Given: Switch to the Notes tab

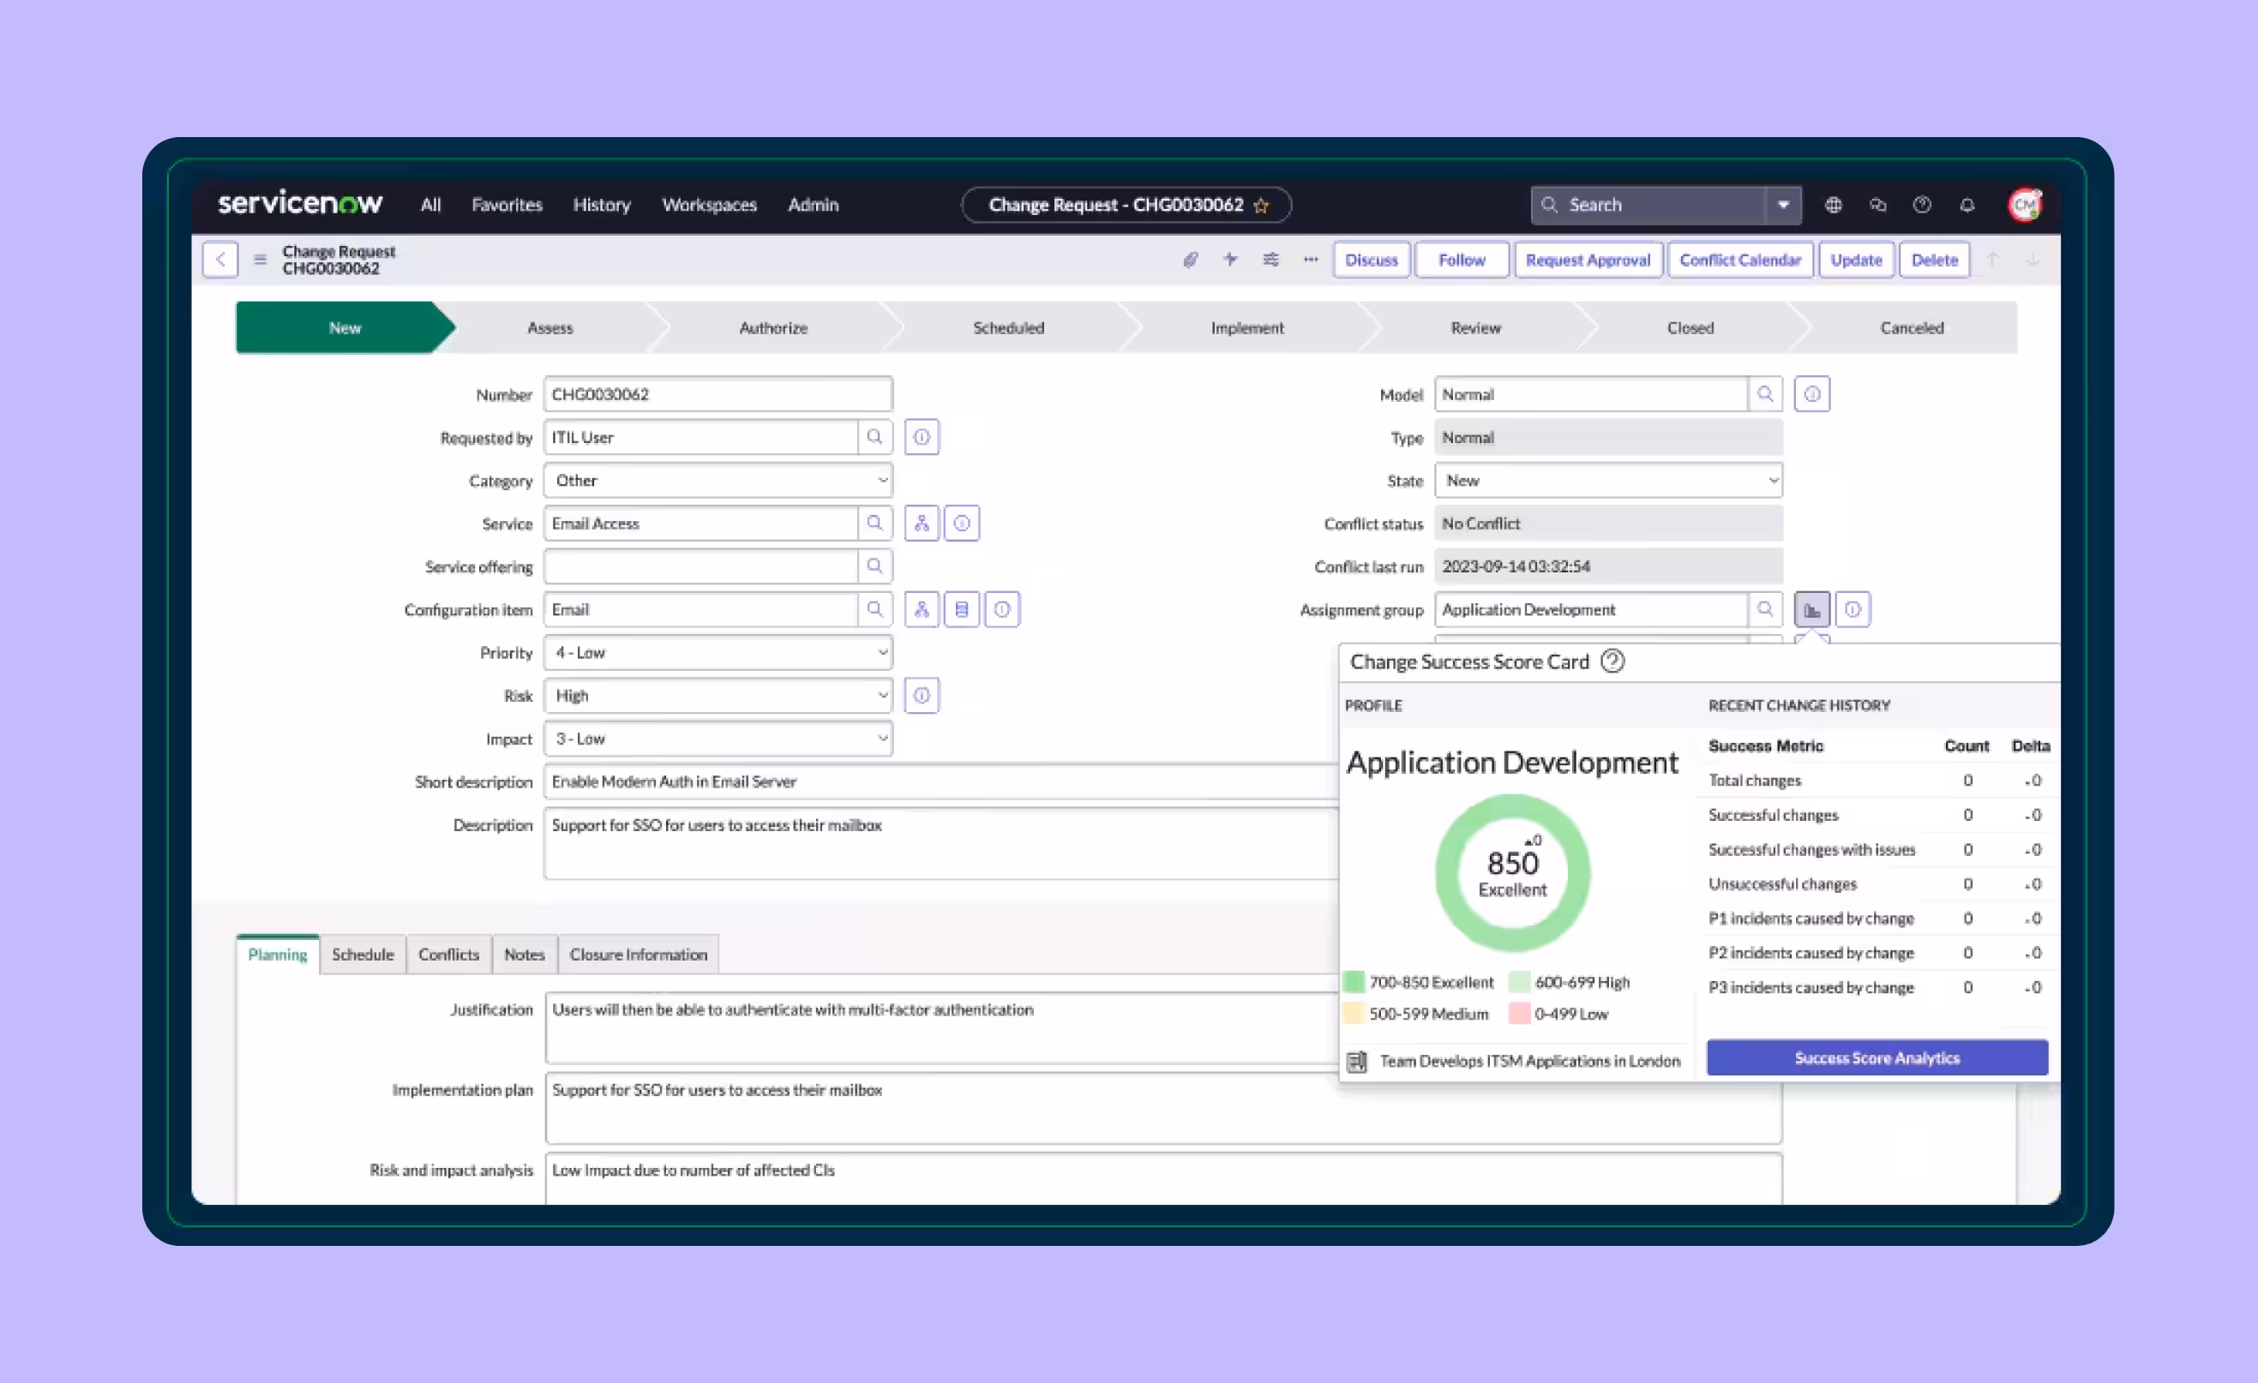Looking at the screenshot, I should (x=524, y=955).
